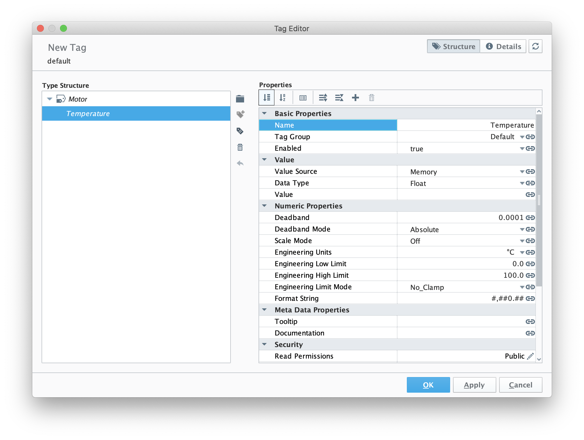Screen dimensions: 584x440
Task: Click the trash icon in Properties toolbar
Action: (x=372, y=98)
